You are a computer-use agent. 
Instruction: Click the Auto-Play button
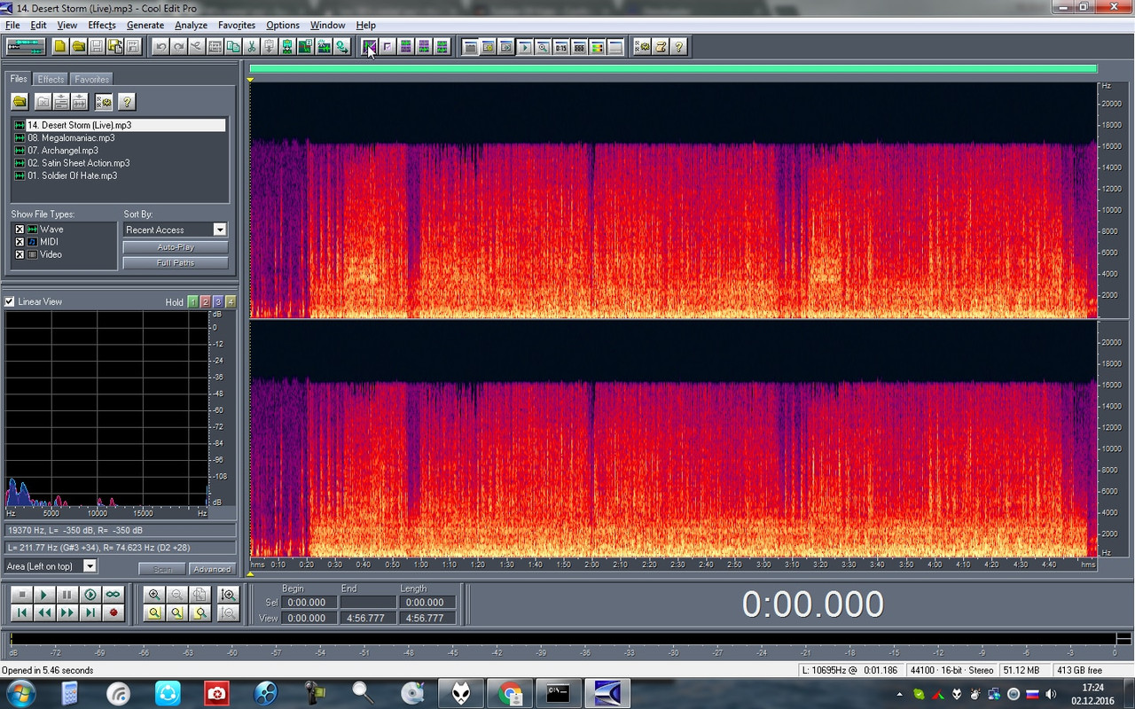click(x=176, y=247)
